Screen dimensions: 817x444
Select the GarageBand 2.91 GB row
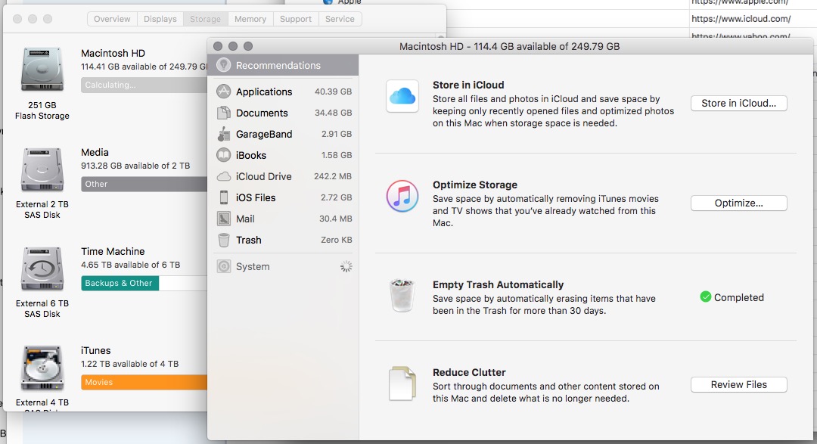tap(283, 134)
